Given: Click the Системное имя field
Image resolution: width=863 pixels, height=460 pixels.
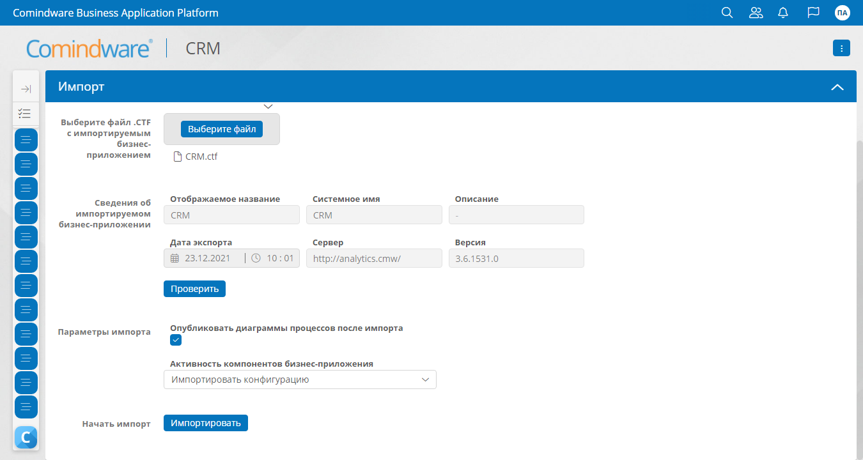Looking at the screenshot, I should (374, 215).
